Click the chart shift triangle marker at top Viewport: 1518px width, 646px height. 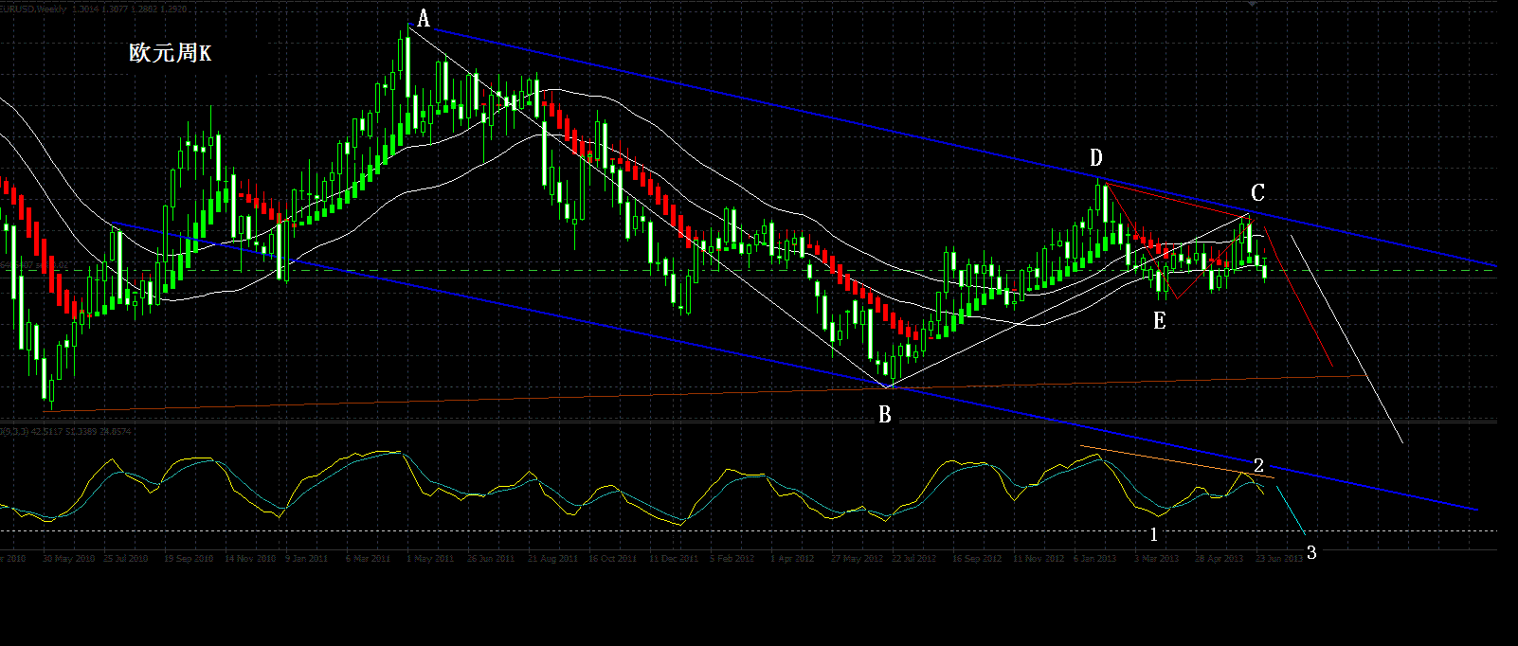click(x=1253, y=5)
